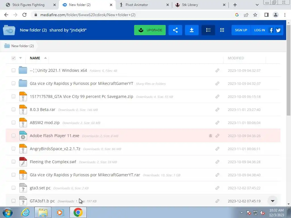Copy link for AngryBirdsSpace_v2.2.1.7z

tap(217, 149)
